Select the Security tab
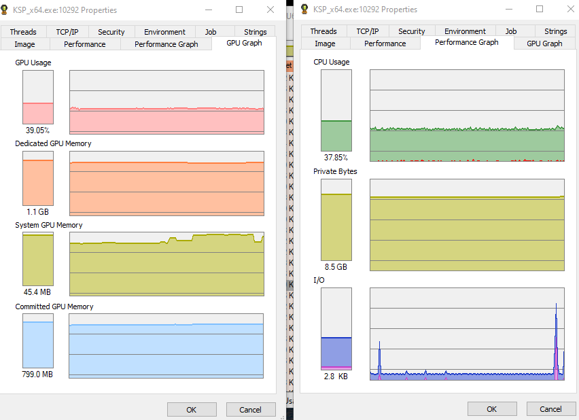Viewport: 579px width, 420px height. pyautogui.click(x=110, y=31)
